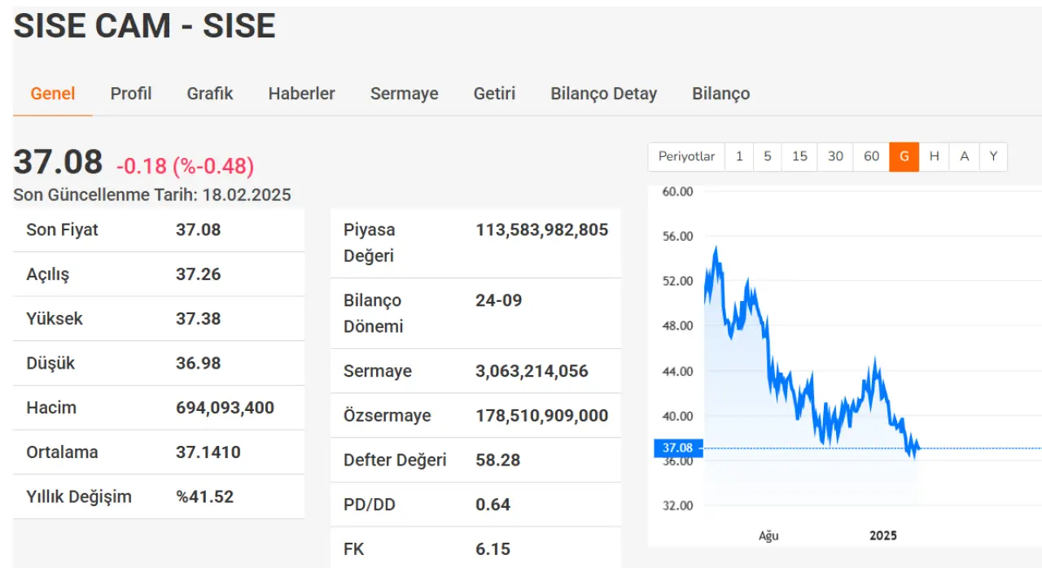Switch to Bilanço Detay tab
Image resolution: width=1042 pixels, height=568 pixels.
pos(603,94)
